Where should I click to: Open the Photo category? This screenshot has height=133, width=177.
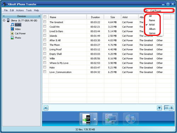click(18, 38)
